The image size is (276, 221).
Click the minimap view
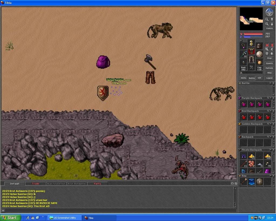tap(251, 19)
